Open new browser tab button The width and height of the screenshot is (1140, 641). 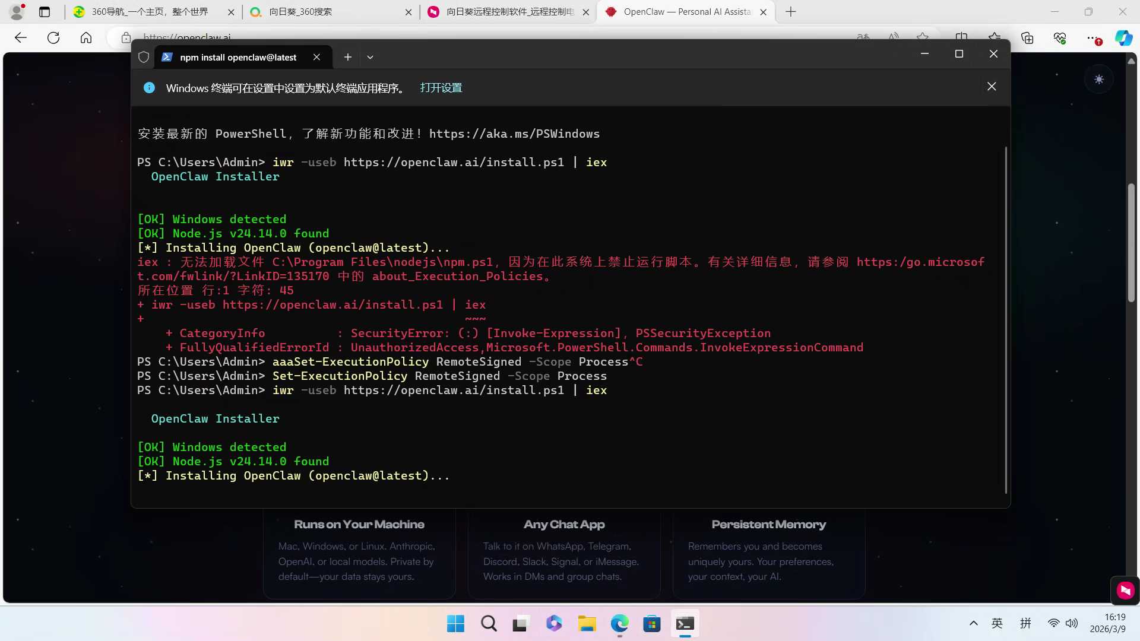[x=791, y=12]
